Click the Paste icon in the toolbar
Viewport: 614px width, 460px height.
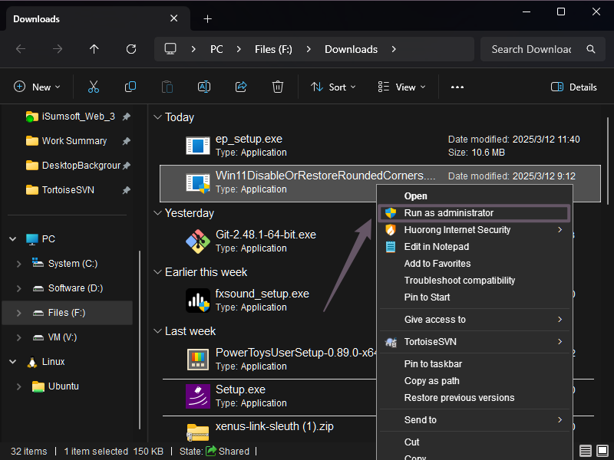167,87
